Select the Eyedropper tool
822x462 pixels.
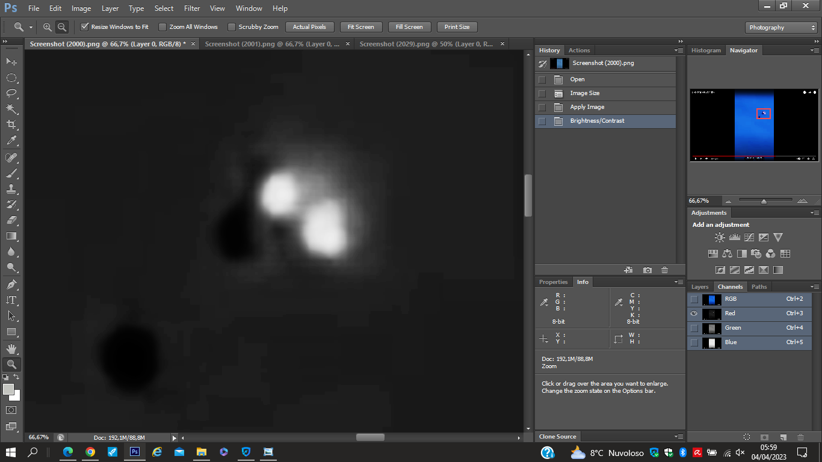11,141
